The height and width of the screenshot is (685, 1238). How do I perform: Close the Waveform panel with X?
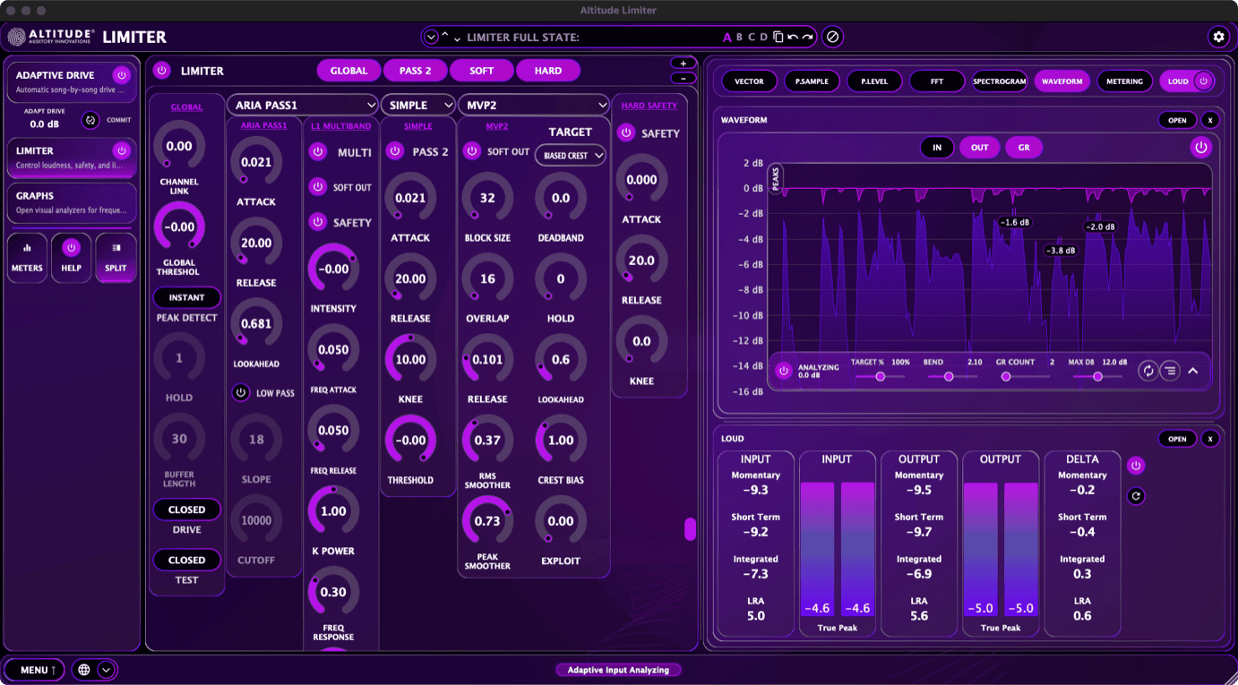pos(1210,120)
